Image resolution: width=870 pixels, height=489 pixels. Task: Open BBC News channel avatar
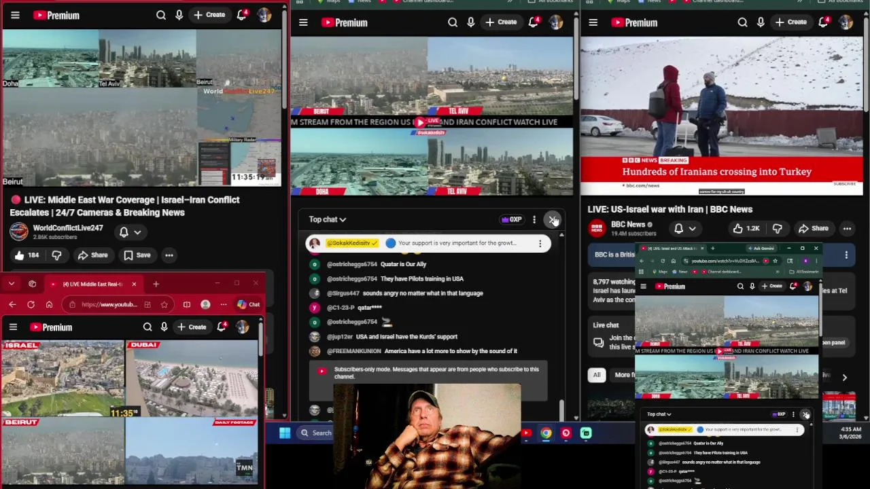point(597,228)
